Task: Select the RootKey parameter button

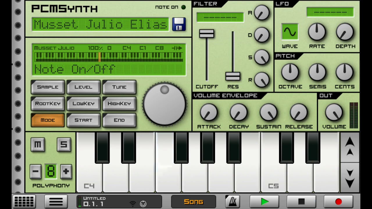Action: tap(48, 103)
